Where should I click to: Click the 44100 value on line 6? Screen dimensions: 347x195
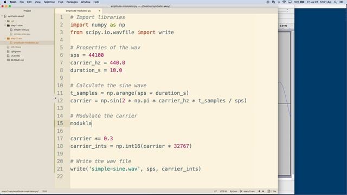pos(96,55)
